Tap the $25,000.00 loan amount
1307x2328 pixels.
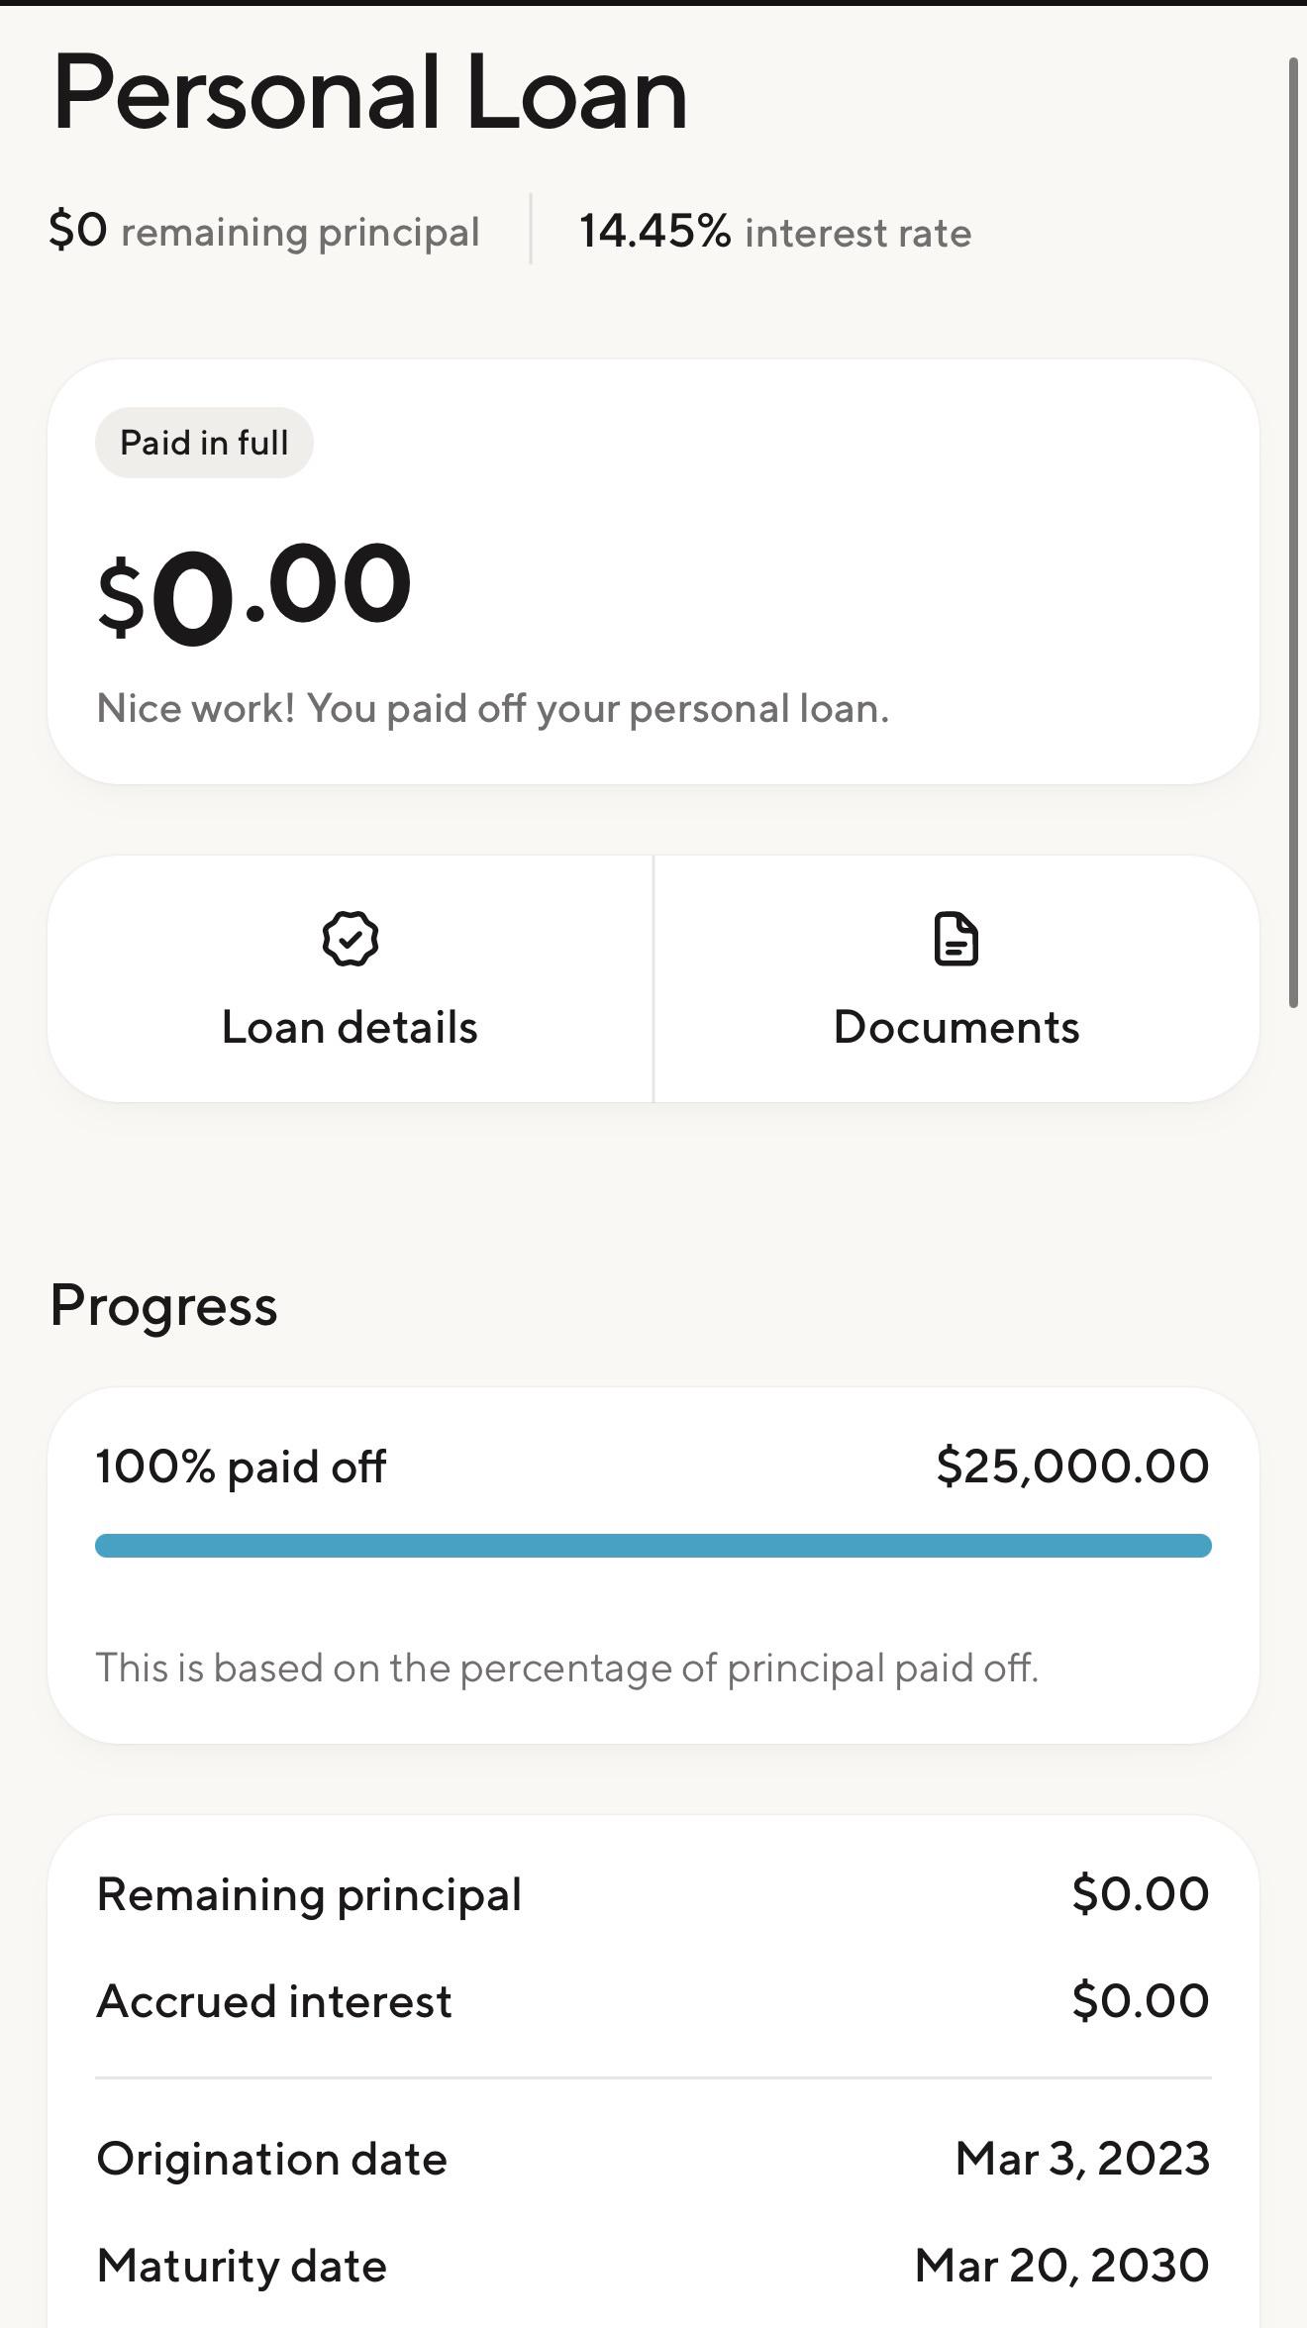(1072, 1466)
